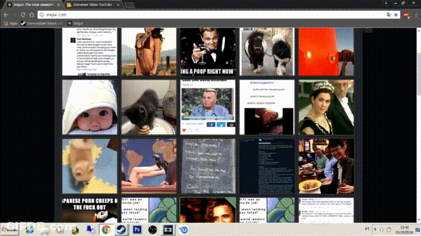The width and height of the screenshot is (421, 236).
Task: Open the chalkboard handwriting post
Action: coord(208,166)
